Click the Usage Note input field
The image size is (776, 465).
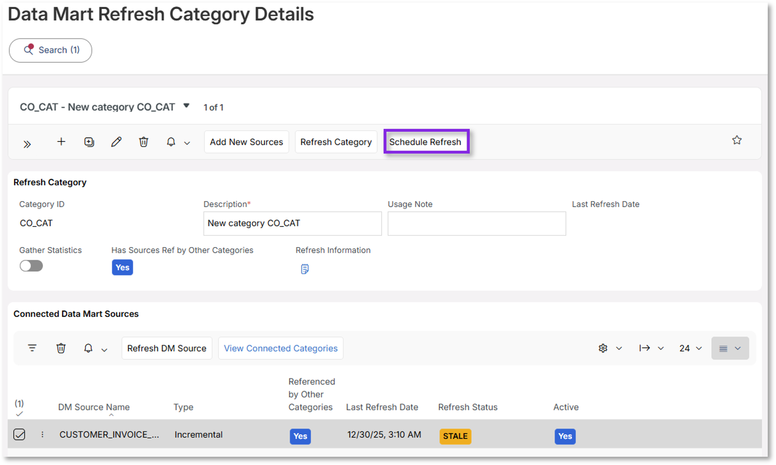tap(477, 223)
